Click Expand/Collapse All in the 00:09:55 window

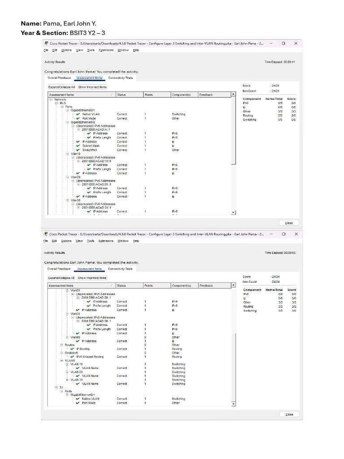tap(61, 278)
